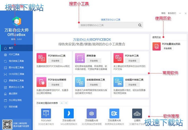Click the 全能音频转换工具 title text

pyautogui.click(x=96, y=80)
